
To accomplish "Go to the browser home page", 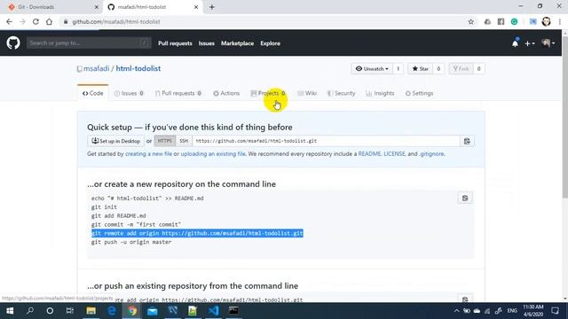I will click(49, 21).
